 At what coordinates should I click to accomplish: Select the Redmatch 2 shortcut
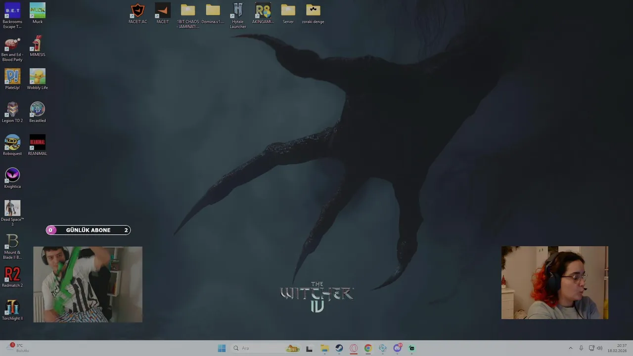12,277
